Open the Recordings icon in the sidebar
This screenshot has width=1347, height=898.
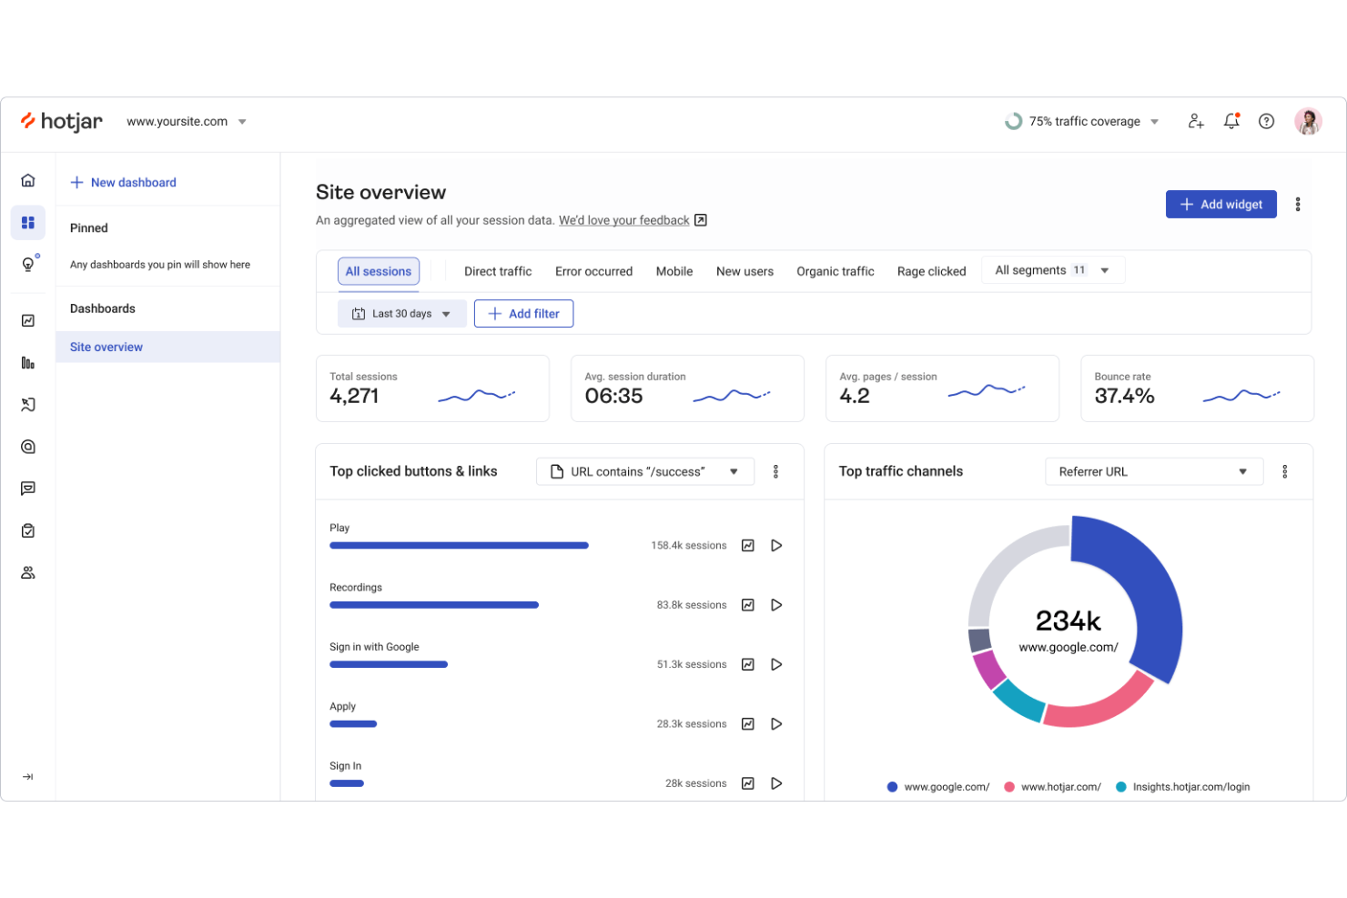click(x=27, y=446)
